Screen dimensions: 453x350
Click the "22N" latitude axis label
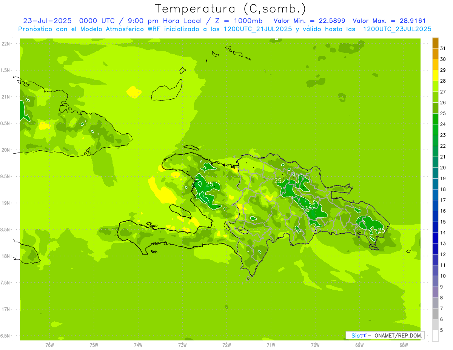point(5,44)
